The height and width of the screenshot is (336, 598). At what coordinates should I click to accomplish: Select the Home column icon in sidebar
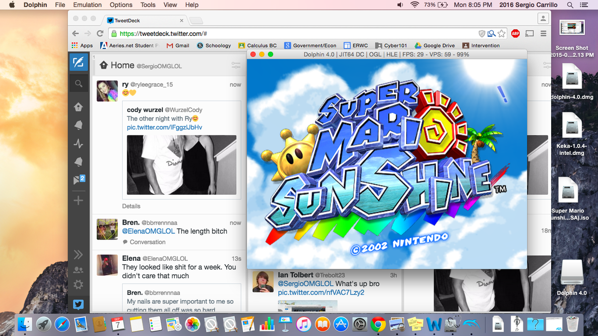tap(78, 107)
